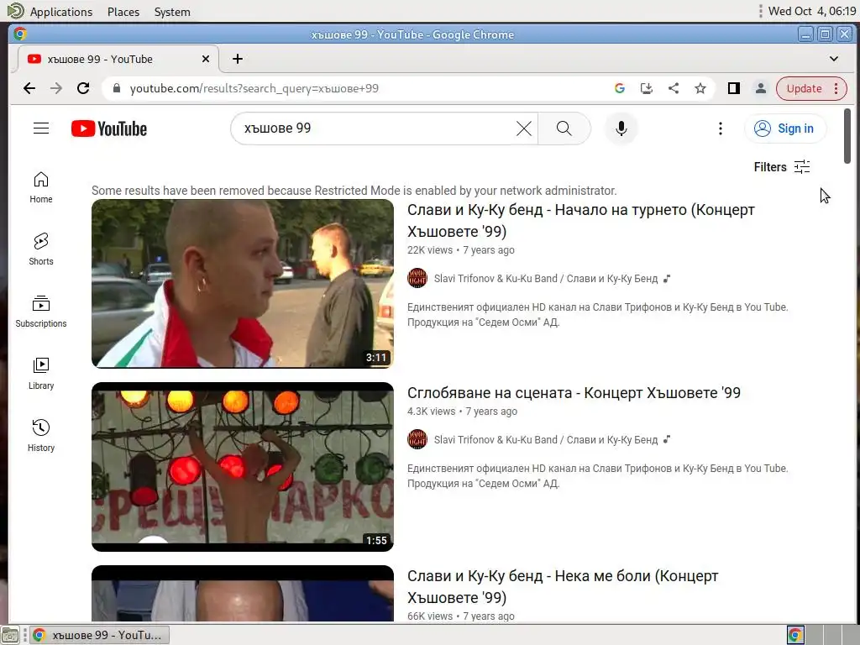Click the install app icon in the address bar

(x=647, y=88)
